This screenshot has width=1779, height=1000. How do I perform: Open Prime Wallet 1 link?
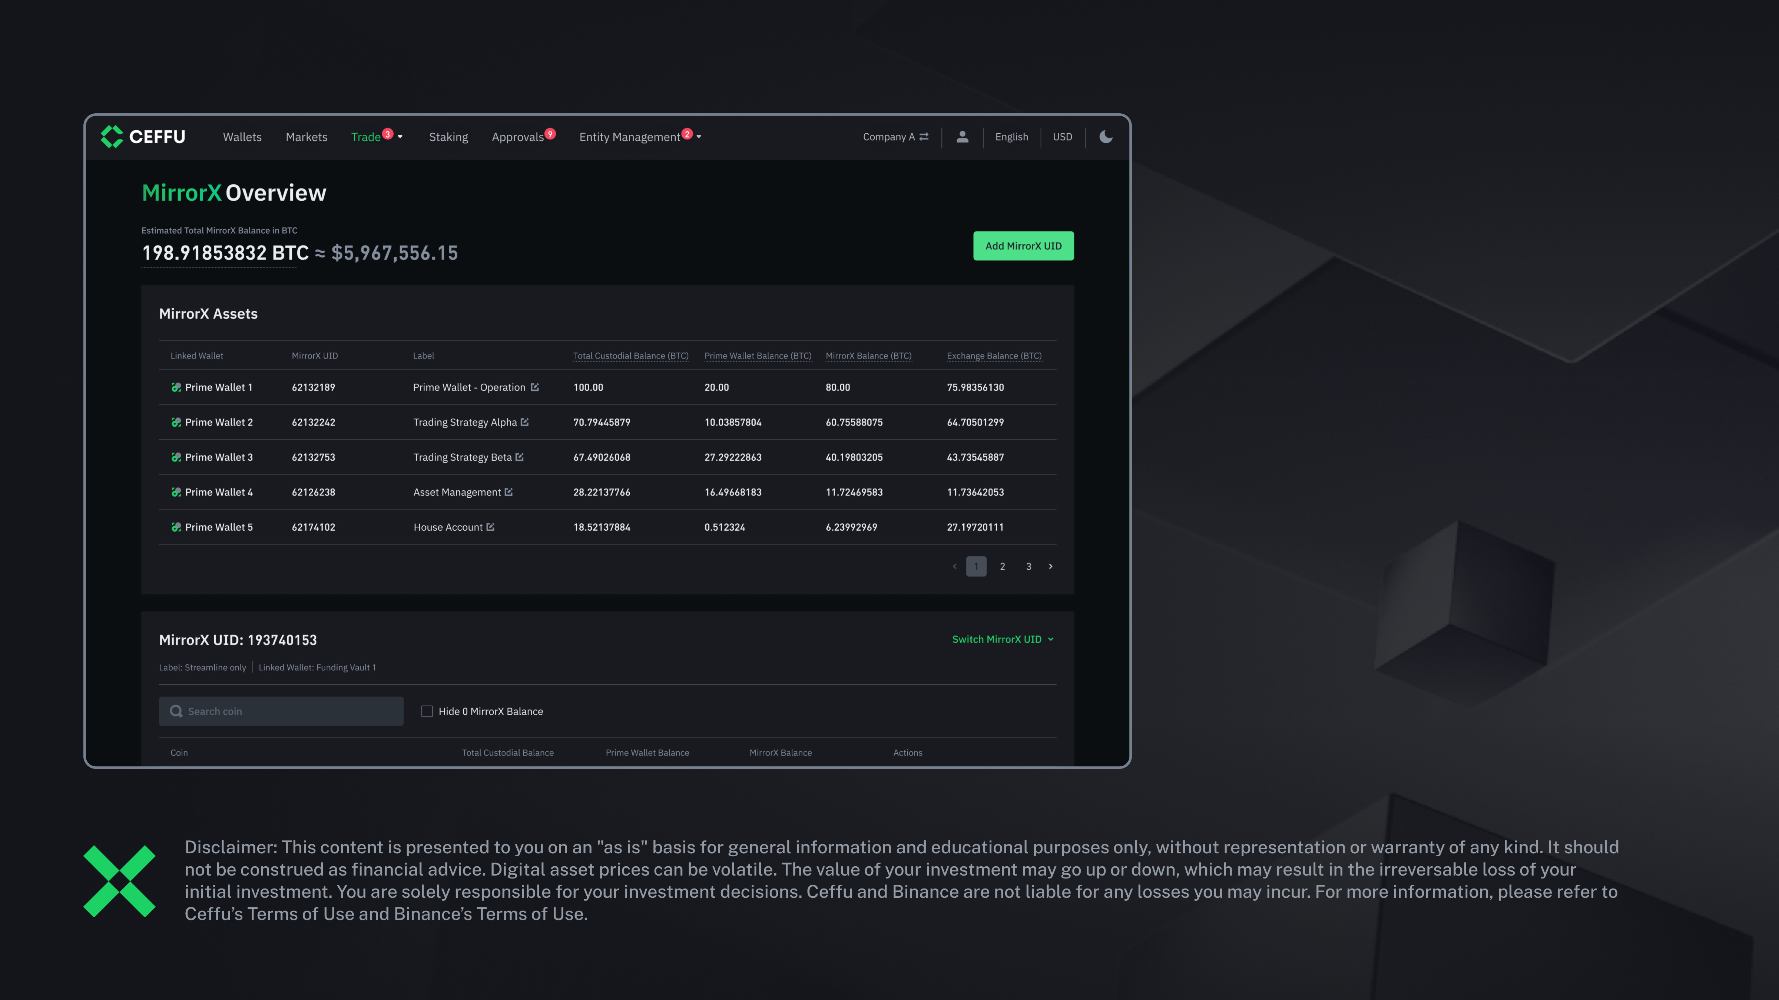(218, 387)
